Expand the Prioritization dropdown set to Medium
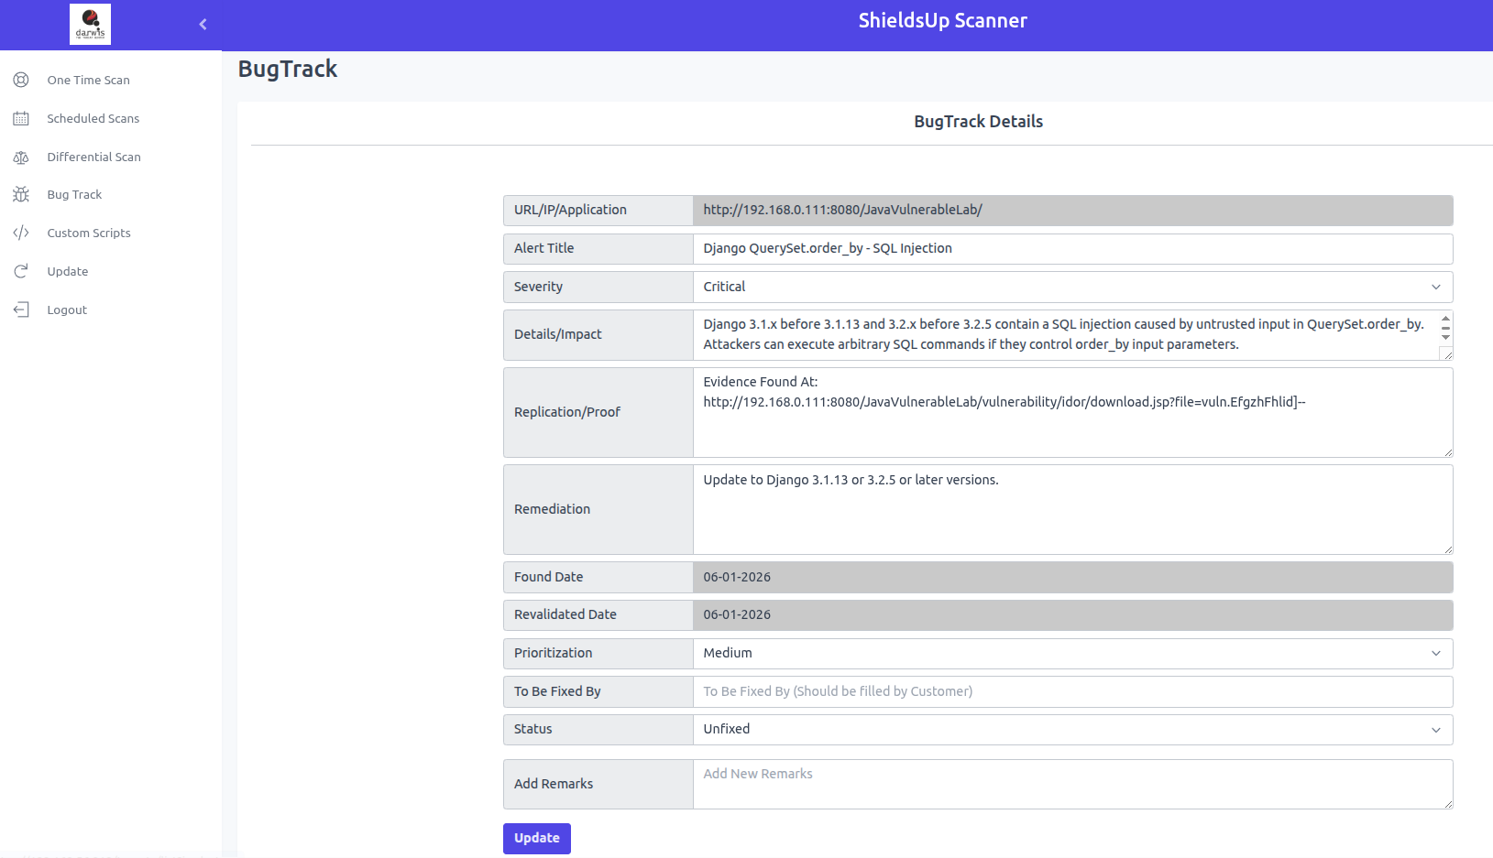 coord(1072,653)
